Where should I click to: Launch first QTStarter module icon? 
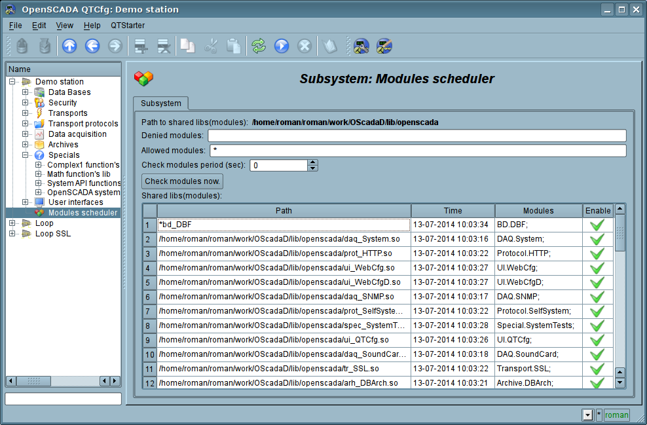point(361,46)
